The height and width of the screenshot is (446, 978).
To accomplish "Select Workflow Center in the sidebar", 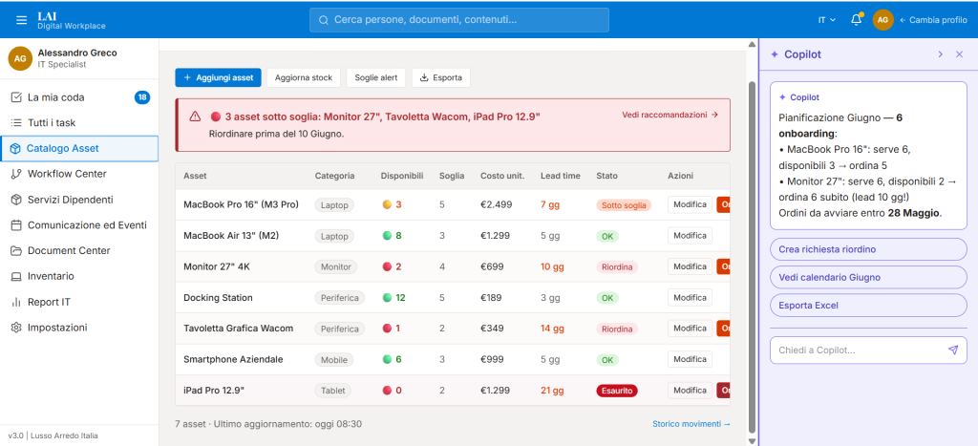I will coord(79,174).
